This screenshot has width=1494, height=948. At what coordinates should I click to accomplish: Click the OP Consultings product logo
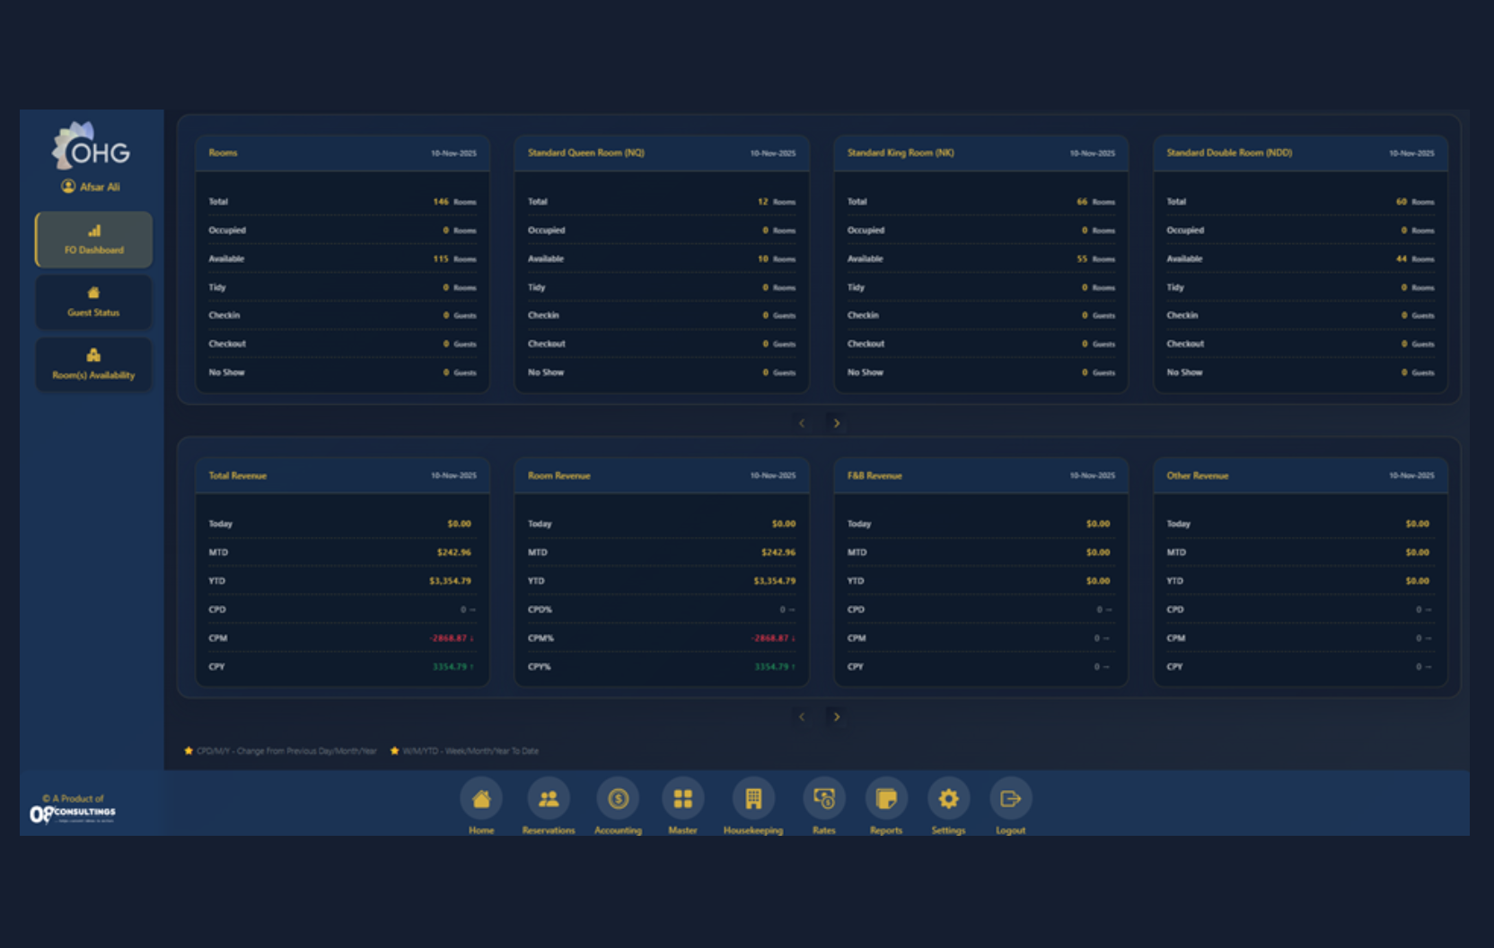[x=73, y=812]
